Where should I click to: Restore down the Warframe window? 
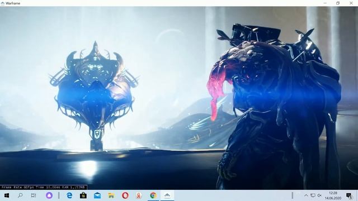coord(338,3)
